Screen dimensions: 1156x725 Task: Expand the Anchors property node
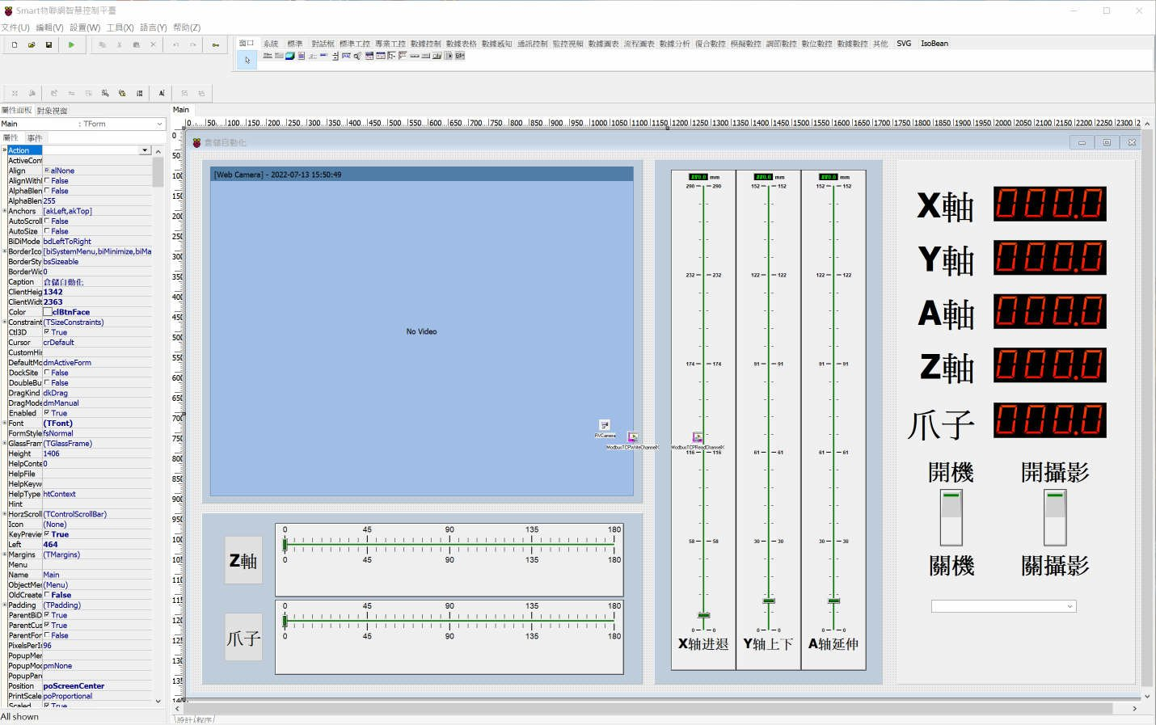(5, 211)
